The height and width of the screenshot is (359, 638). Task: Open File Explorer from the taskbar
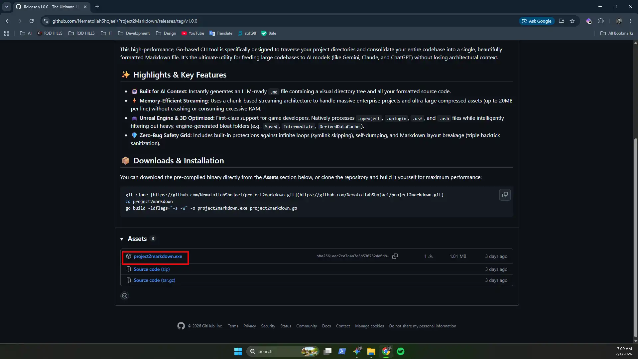tap(371, 351)
